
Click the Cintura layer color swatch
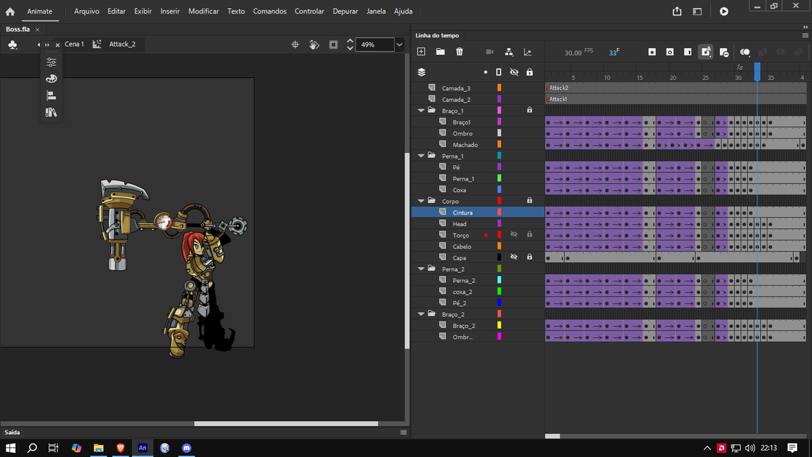click(x=499, y=212)
